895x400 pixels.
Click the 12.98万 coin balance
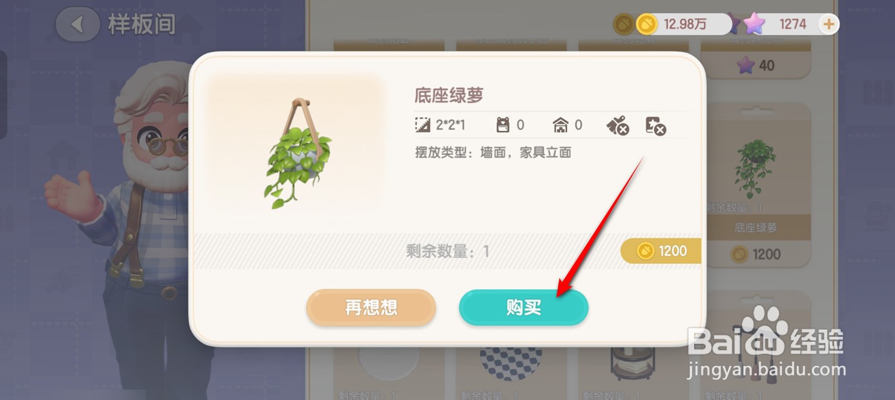point(685,25)
